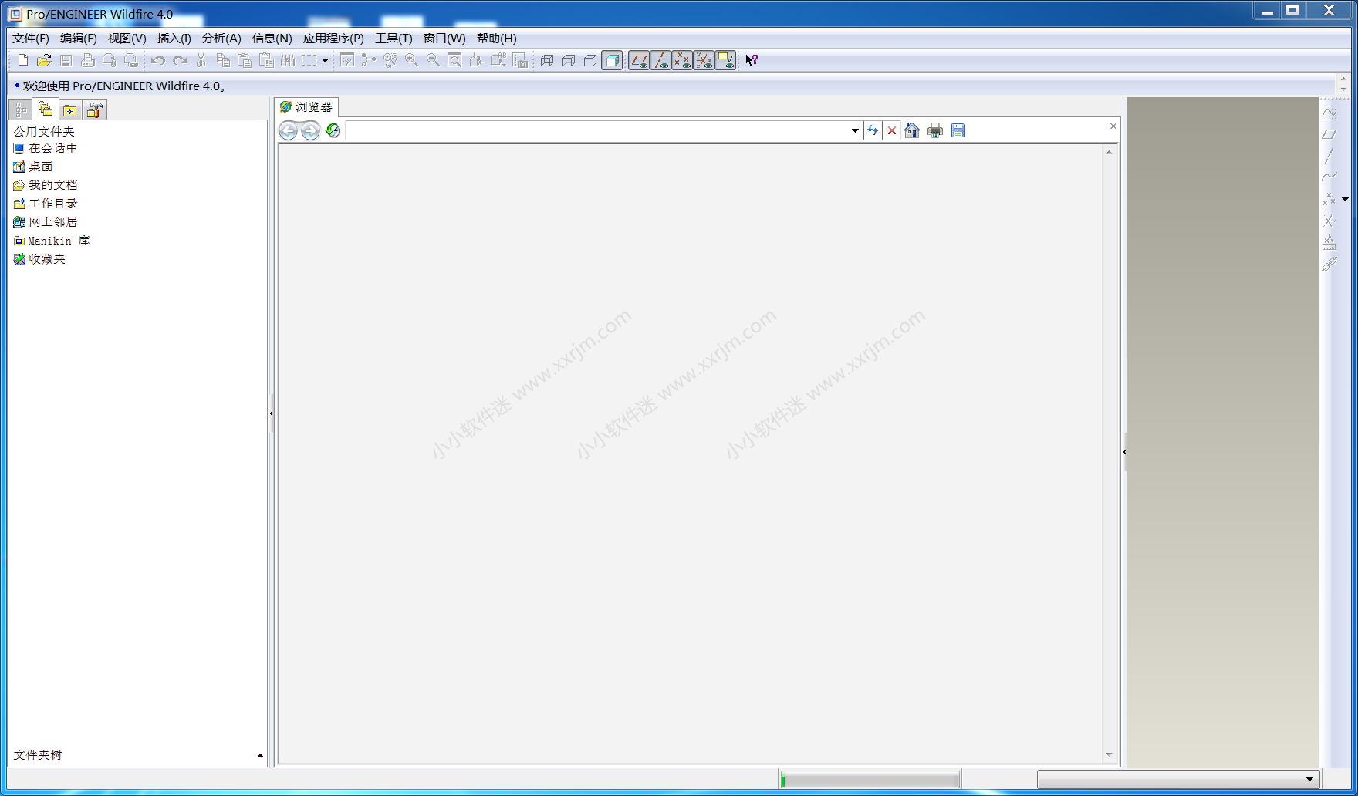Open the 视图(V) menu
The image size is (1358, 796).
tap(127, 39)
